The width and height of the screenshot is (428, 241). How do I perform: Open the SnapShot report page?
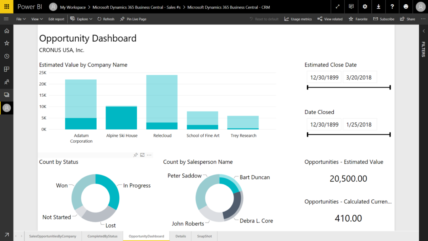204,236
